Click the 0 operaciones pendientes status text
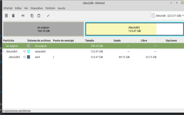 coord(17,111)
